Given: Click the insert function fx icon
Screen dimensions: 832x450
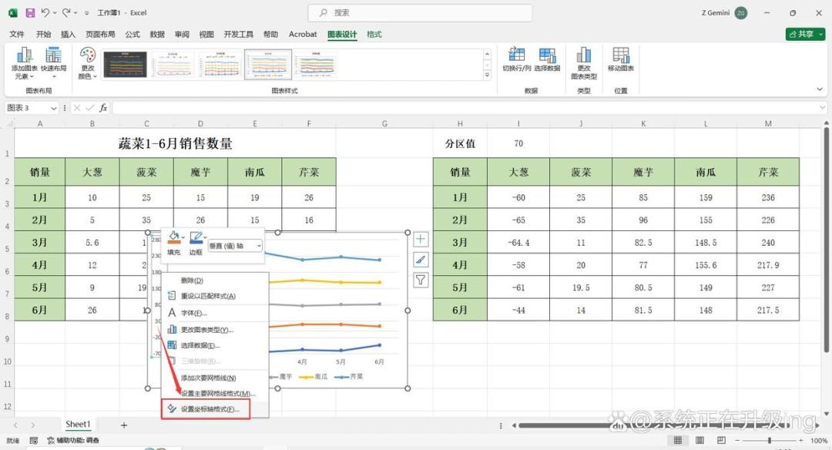Looking at the screenshot, I should tap(103, 108).
